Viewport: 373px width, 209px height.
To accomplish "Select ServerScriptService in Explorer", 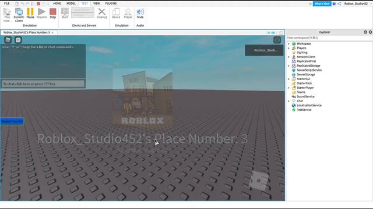I will point(309,70).
